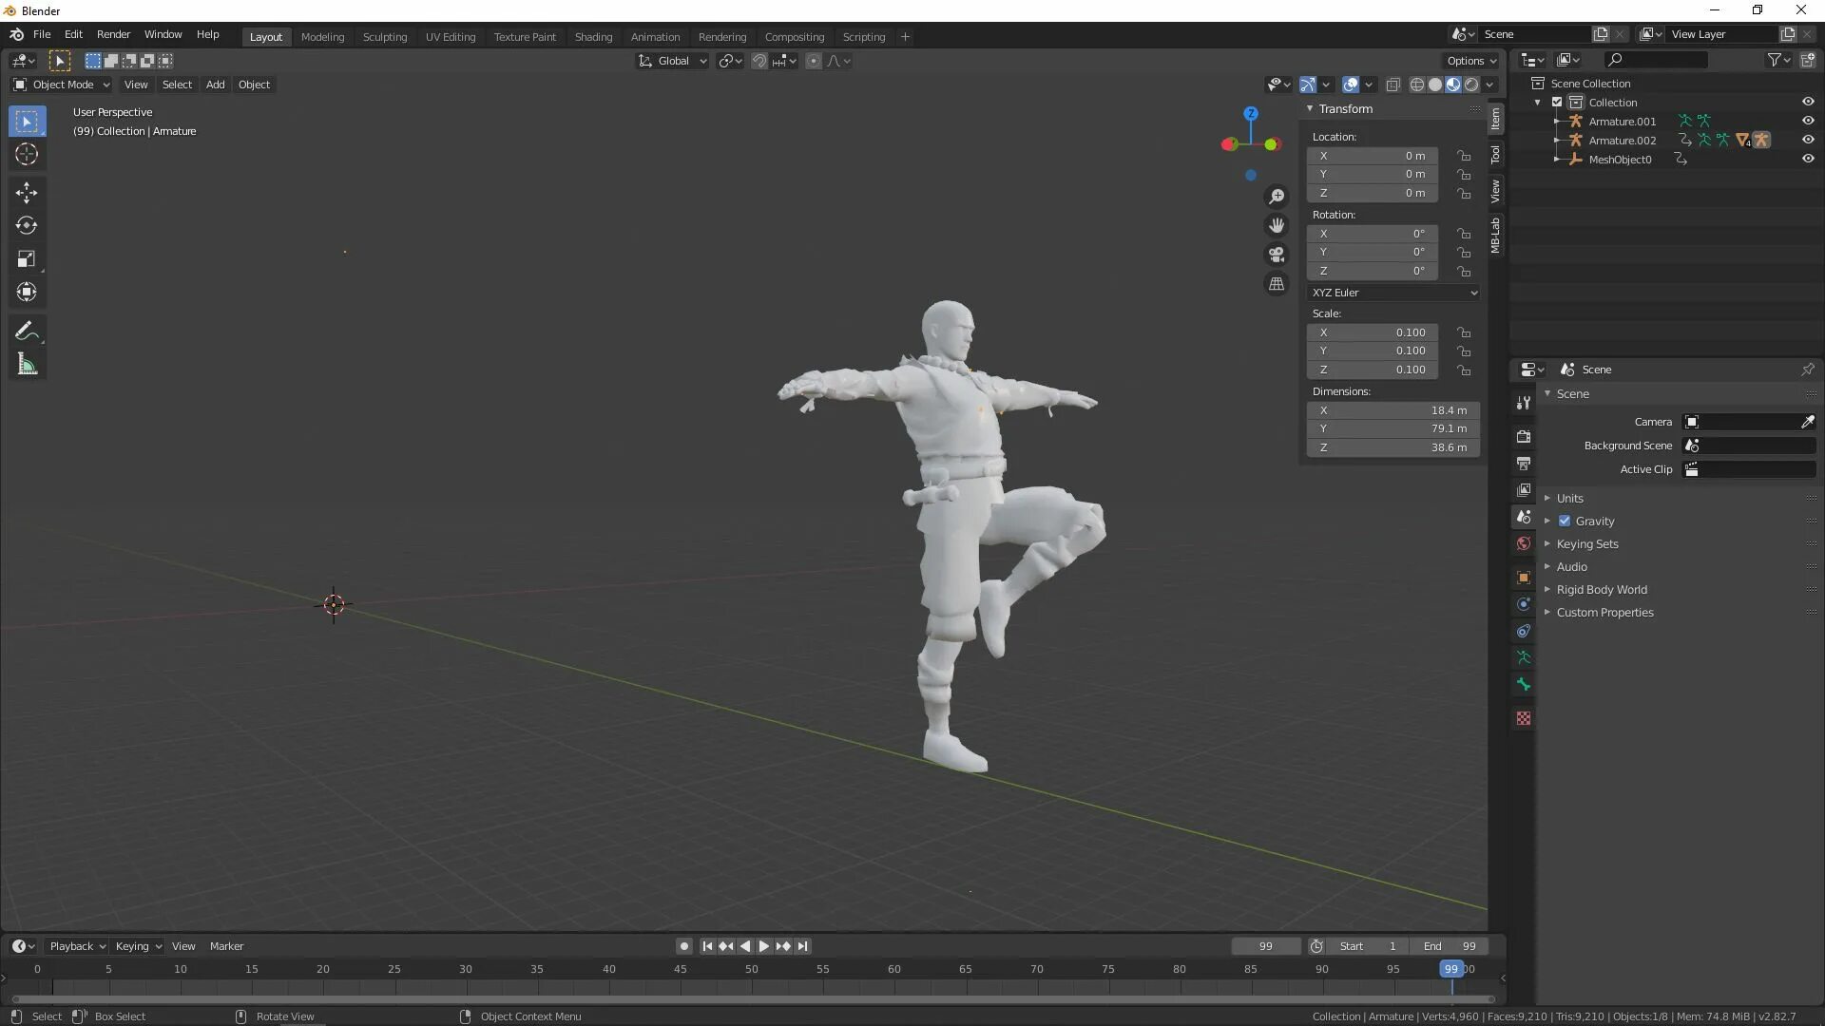Click the Options button in the header
This screenshot has height=1026, width=1825.
pos(1470,61)
